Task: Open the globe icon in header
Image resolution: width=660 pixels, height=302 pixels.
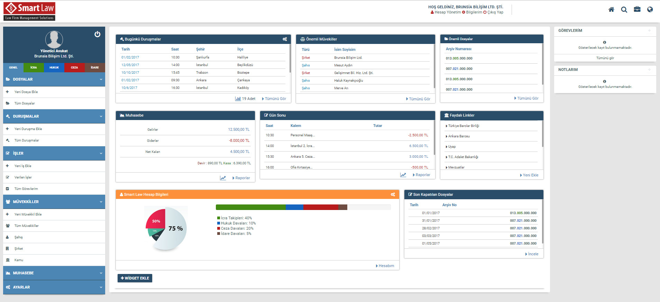Action: [x=650, y=9]
